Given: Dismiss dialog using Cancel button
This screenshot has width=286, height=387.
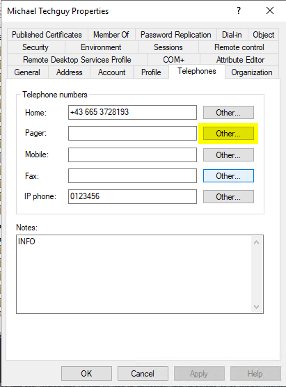Looking at the screenshot, I should click(143, 373).
